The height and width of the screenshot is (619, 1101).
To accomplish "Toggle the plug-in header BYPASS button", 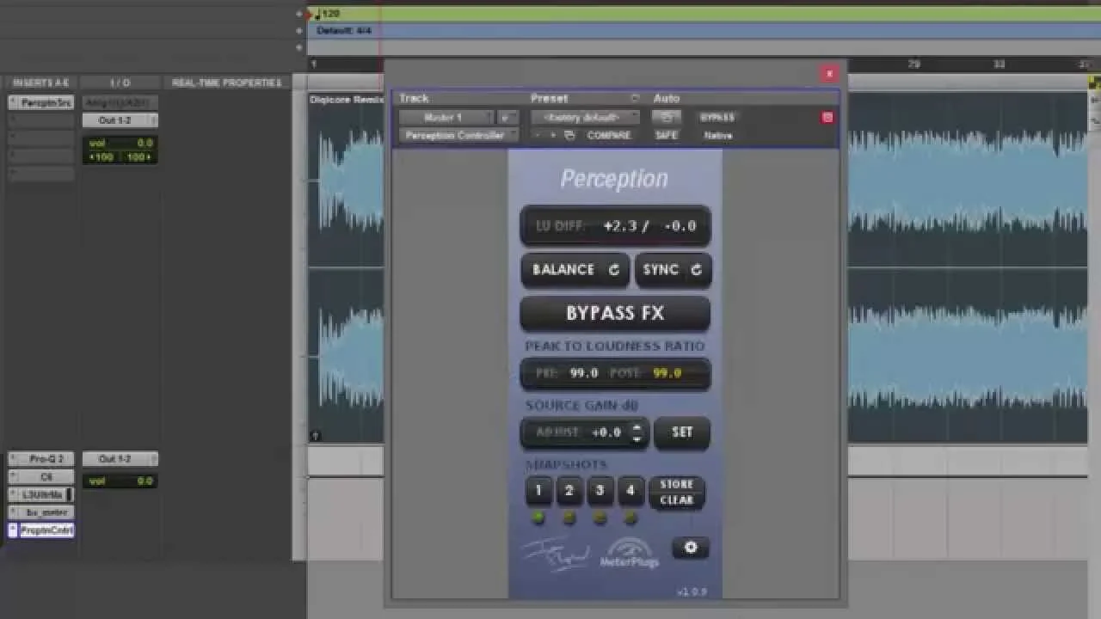I will [x=717, y=117].
